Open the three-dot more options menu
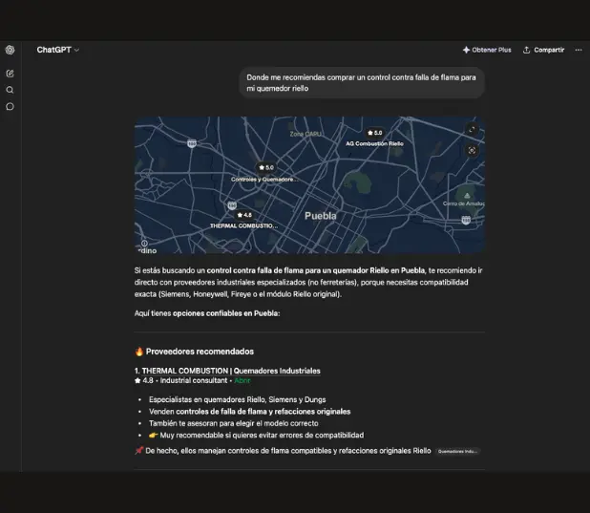Viewport: 590px width, 513px height. click(x=579, y=50)
